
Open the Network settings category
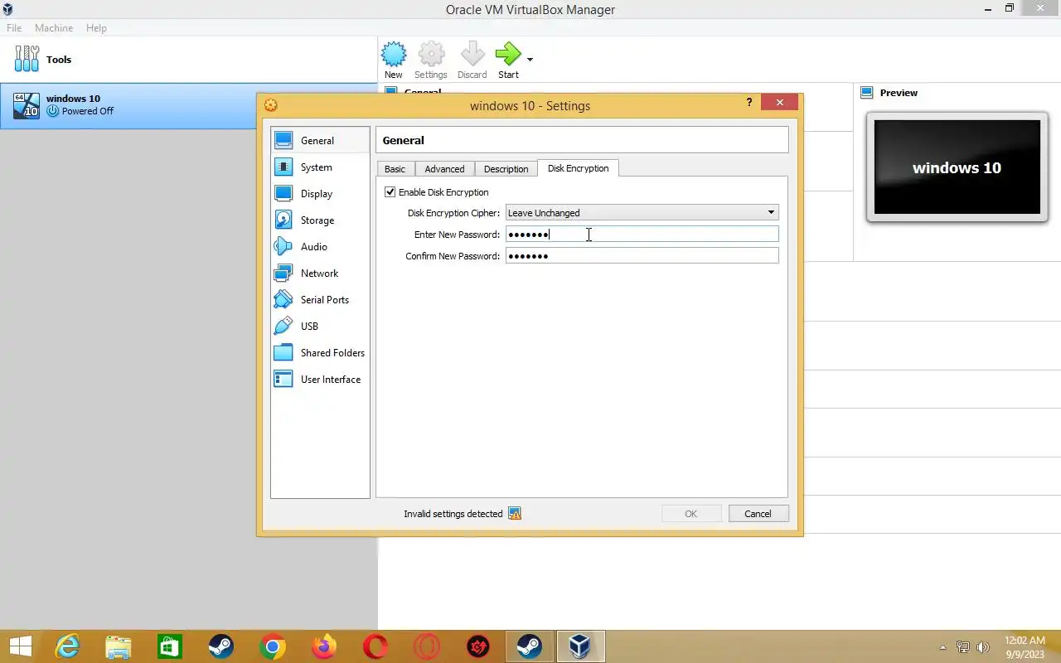pyautogui.click(x=320, y=273)
